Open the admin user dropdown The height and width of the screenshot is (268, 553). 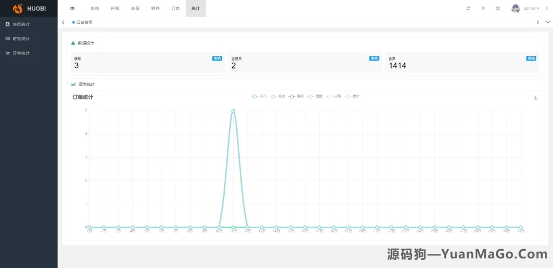(x=531, y=9)
